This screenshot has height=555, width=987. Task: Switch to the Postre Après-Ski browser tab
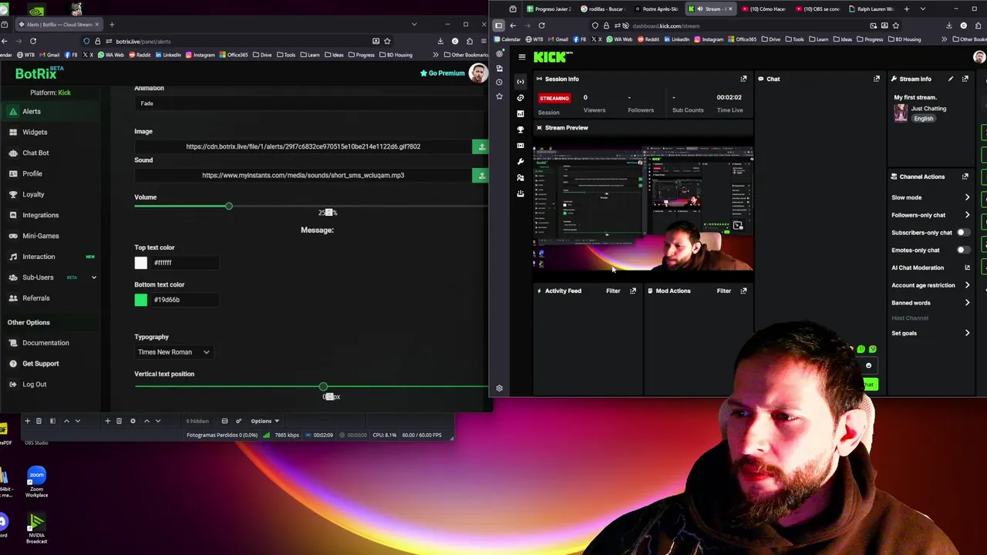point(656,9)
